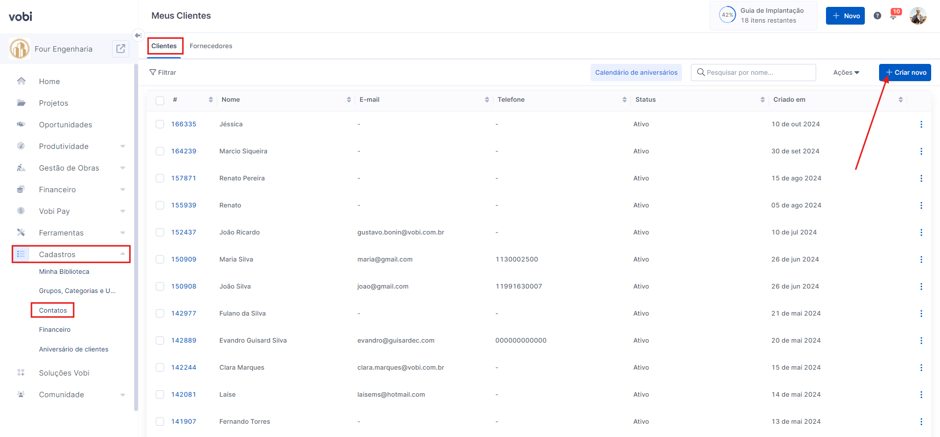Open client ID 142889 link
The width and height of the screenshot is (940, 437).
click(184, 340)
